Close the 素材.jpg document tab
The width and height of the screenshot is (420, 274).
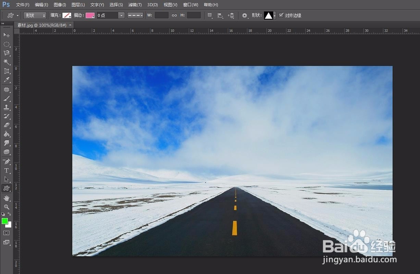pyautogui.click(x=70, y=25)
